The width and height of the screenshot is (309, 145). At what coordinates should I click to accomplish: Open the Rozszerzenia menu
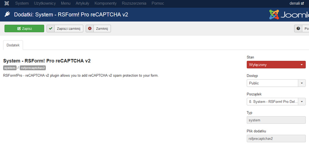(x=134, y=3)
